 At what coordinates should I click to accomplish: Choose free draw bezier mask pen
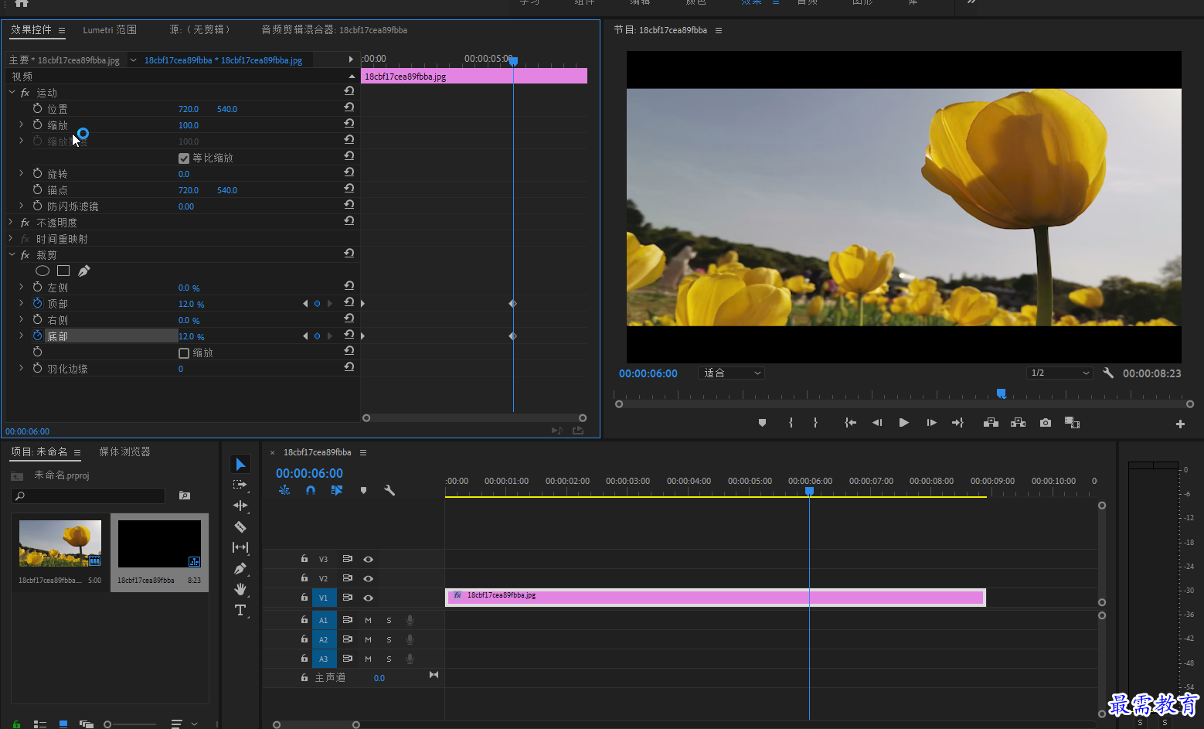coord(84,271)
